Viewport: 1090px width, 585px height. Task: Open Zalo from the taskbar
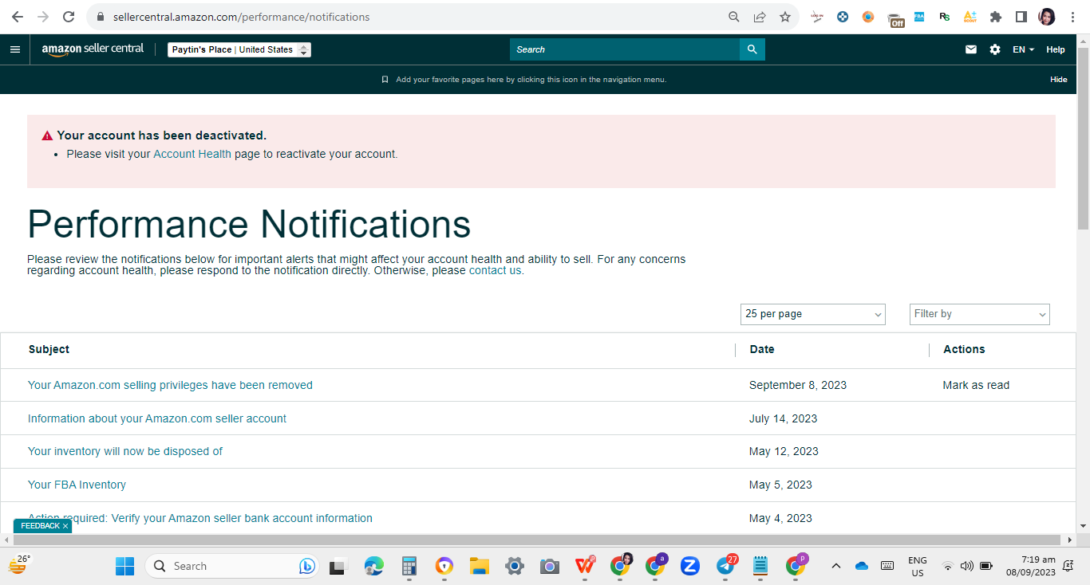pyautogui.click(x=690, y=566)
